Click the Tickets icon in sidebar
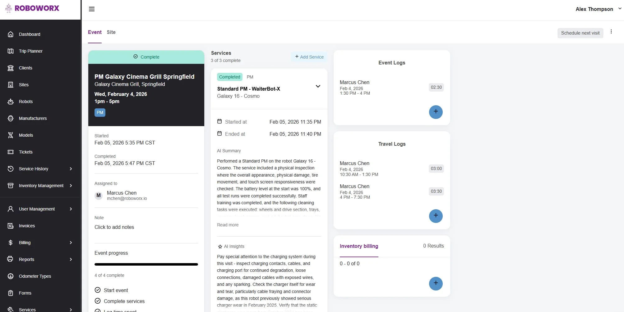 click(11, 152)
